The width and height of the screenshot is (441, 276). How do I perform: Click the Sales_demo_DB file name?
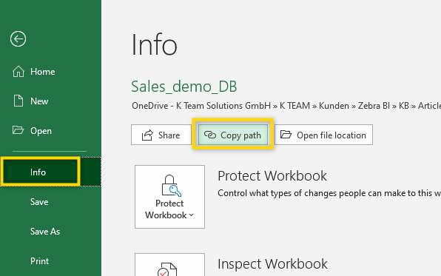(184, 87)
